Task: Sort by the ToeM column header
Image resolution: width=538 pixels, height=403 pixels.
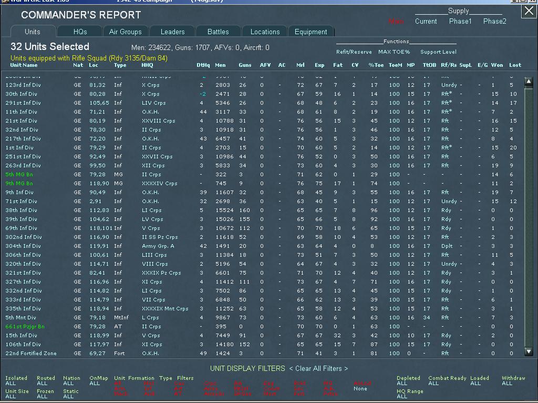Action: (395, 65)
